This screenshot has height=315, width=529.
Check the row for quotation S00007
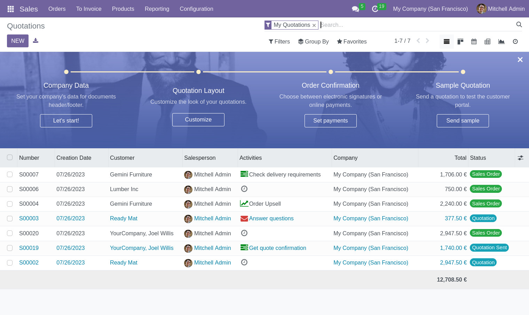[10, 174]
